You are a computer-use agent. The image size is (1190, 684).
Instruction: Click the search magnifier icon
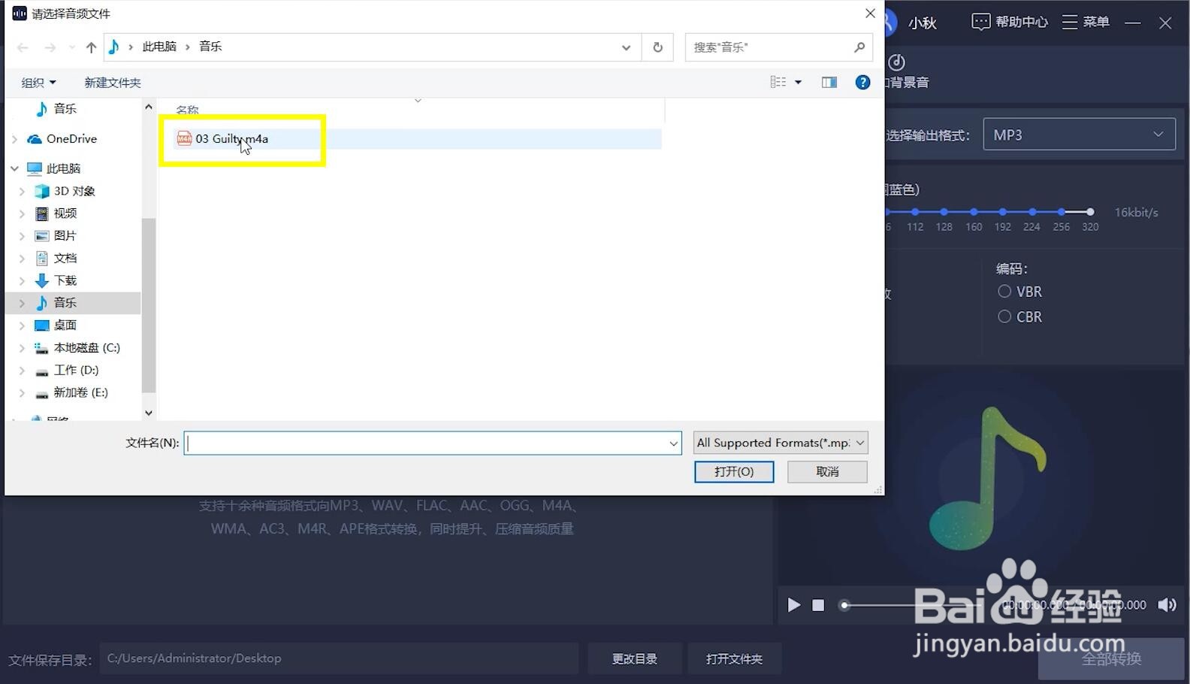859,47
